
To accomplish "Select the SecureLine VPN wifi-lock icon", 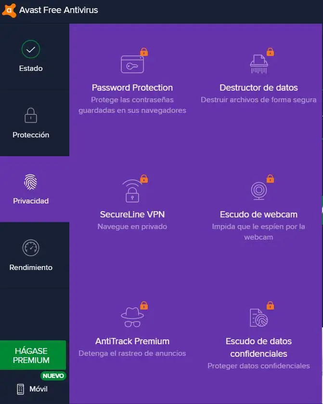I will (x=132, y=190).
